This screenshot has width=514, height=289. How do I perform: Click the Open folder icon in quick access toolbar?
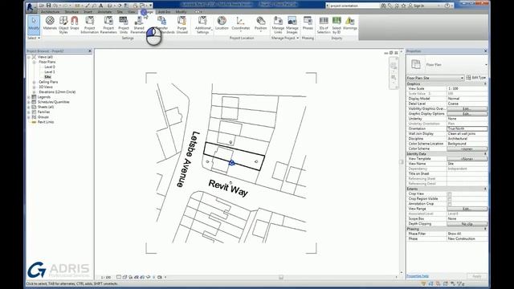pos(42,6)
